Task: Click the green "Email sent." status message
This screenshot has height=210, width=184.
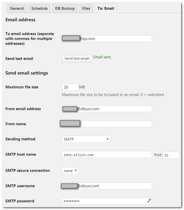Action: pos(102,57)
